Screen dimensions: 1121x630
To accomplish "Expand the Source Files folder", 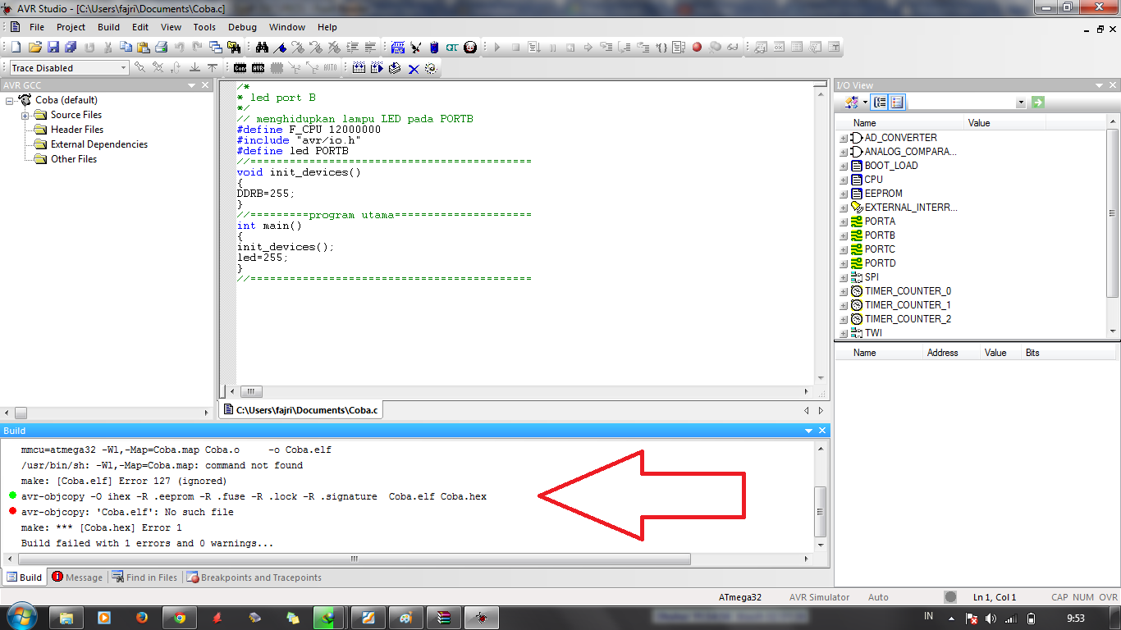I will [x=25, y=116].
